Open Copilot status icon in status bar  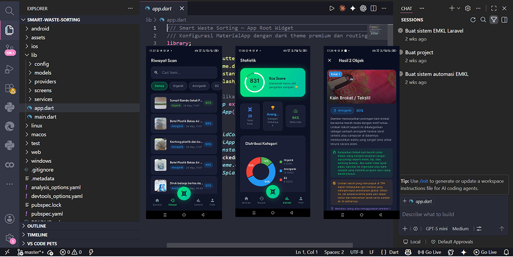(x=408, y=252)
